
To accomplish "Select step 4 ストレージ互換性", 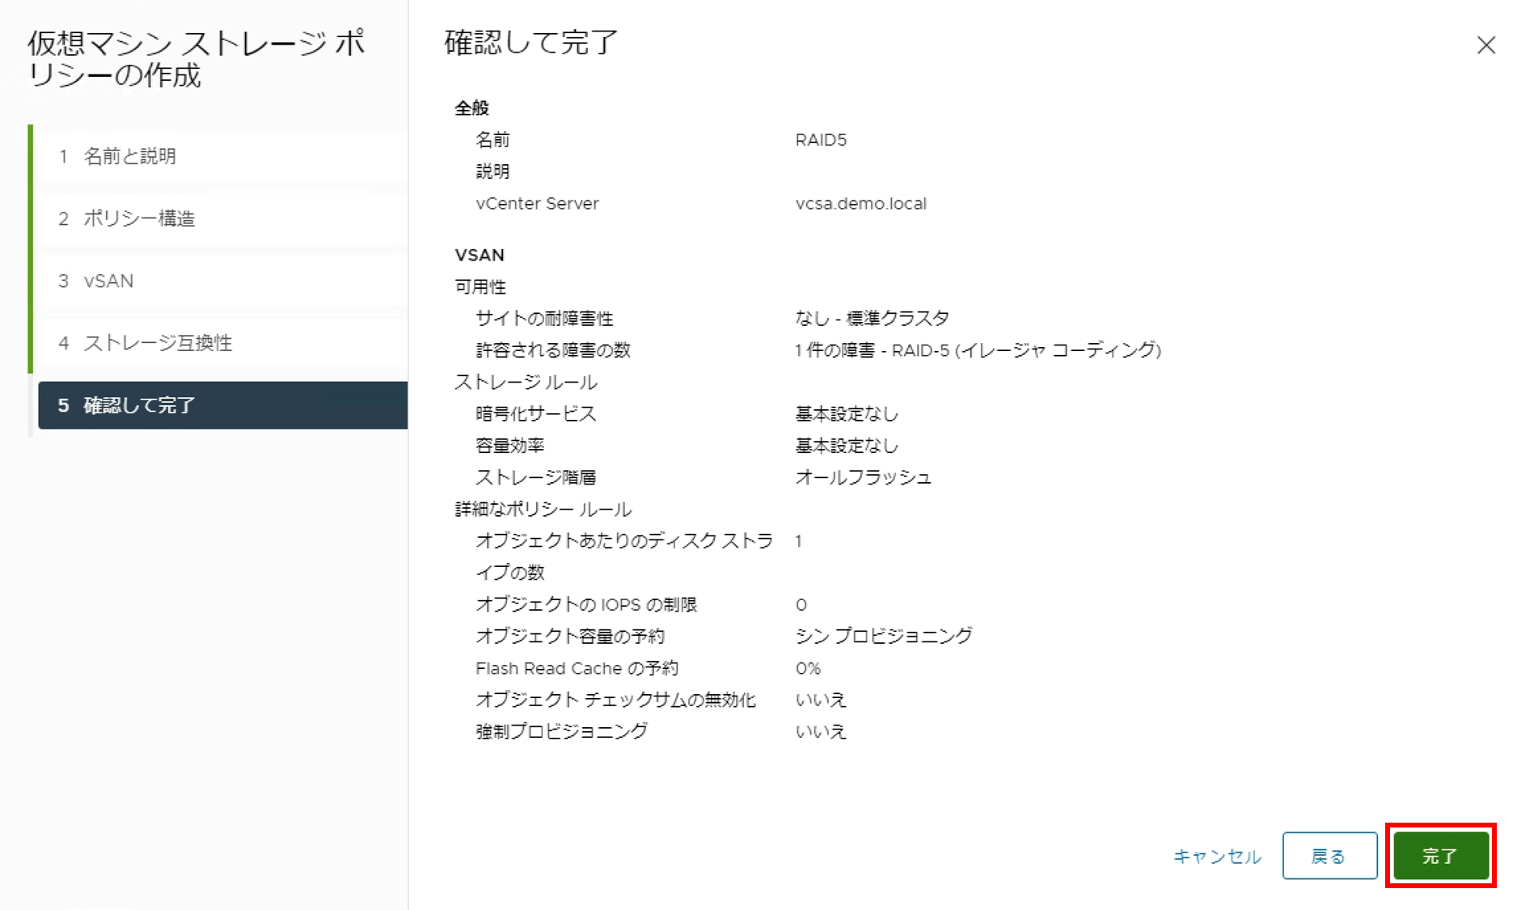I will (158, 343).
